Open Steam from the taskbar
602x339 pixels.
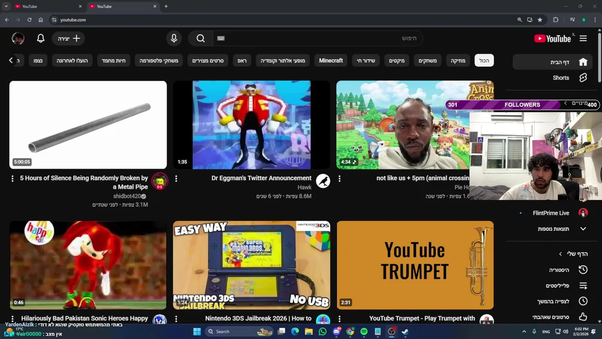coord(404,331)
